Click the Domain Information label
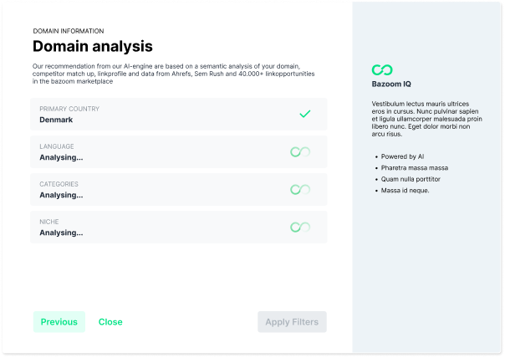Viewport: 505px width, 358px height. pos(69,31)
